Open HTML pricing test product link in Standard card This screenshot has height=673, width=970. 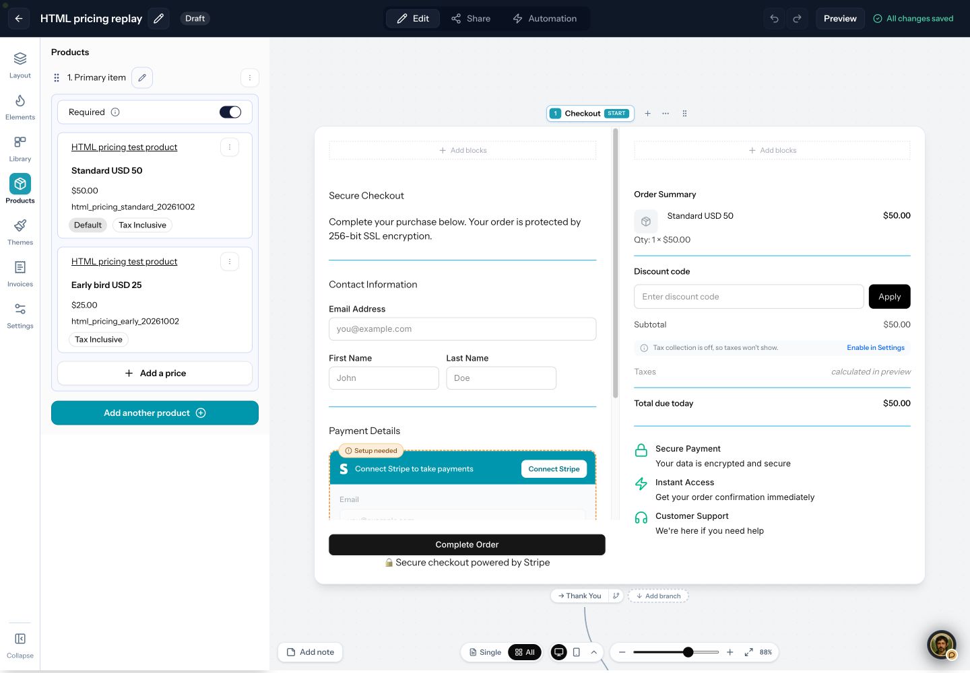coord(124,147)
